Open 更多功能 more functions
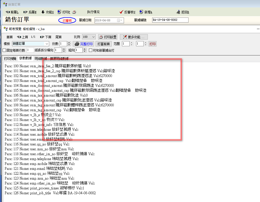 coord(134,37)
